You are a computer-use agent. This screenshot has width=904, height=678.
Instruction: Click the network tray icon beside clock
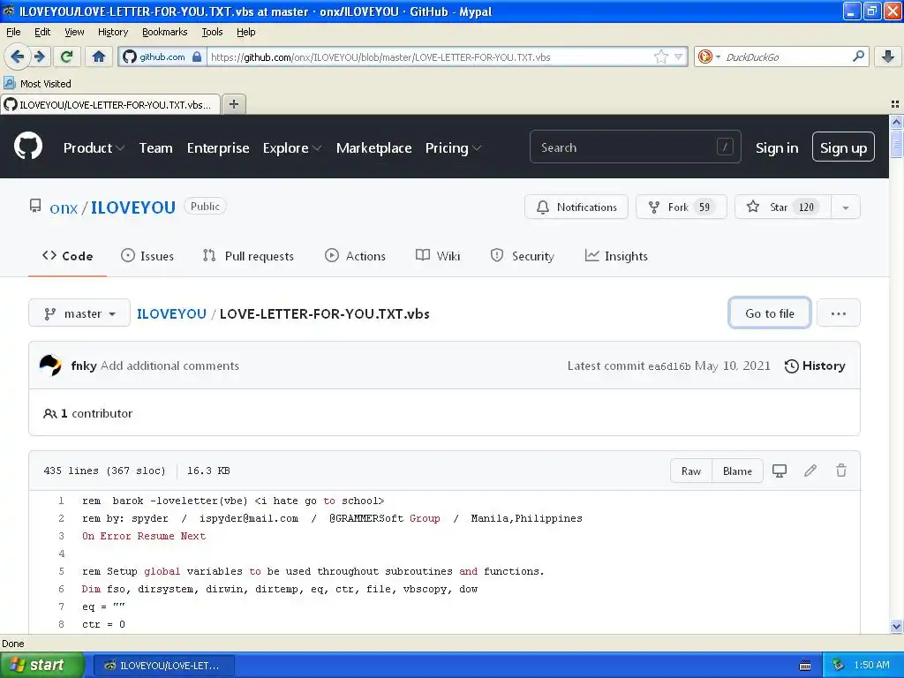[x=839, y=666]
